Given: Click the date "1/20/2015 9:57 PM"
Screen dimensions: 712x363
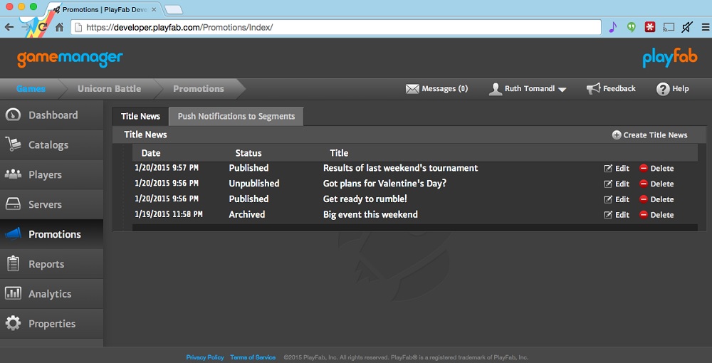Looking at the screenshot, I should [167, 168].
